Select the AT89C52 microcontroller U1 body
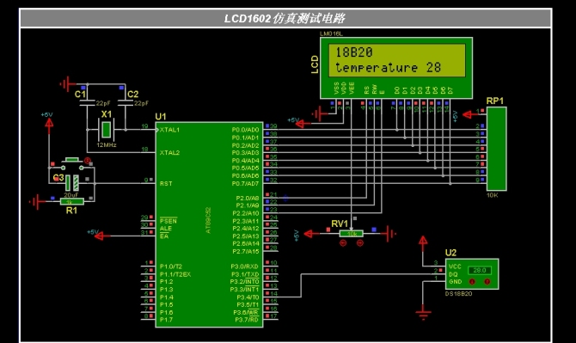Screen dimensions: 576x343 (x=209, y=224)
